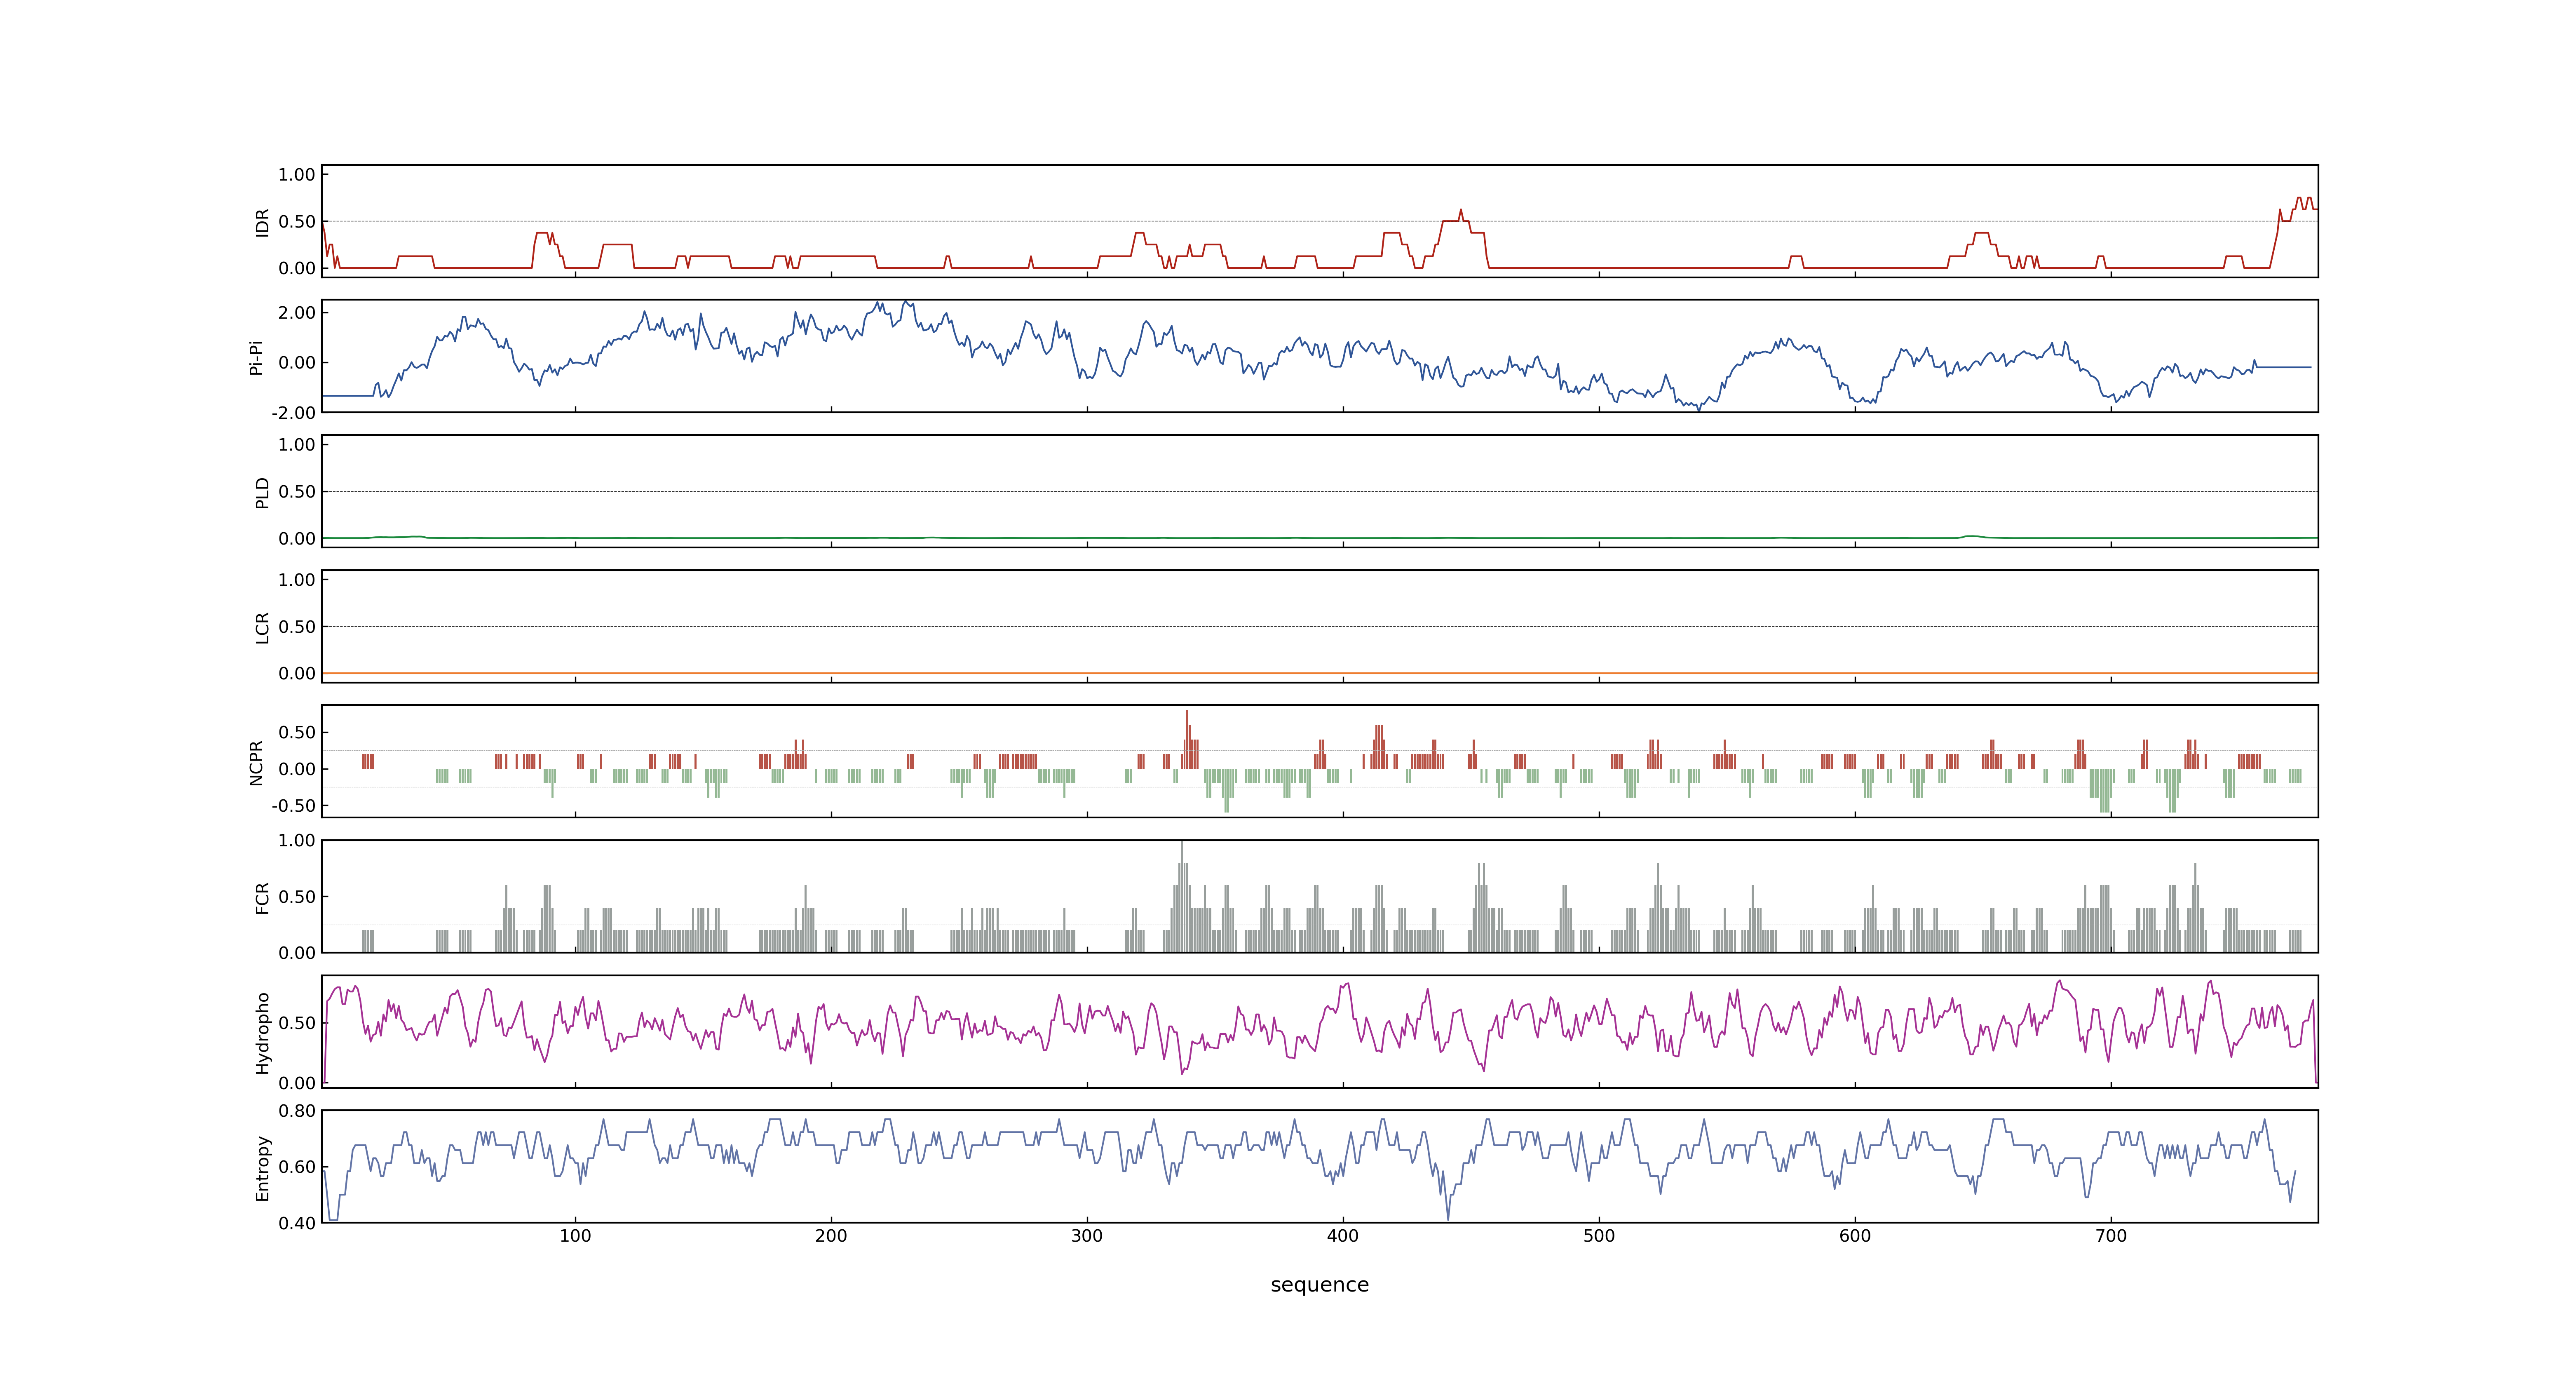The image size is (2576, 1374).
Task: Click the x-axis tick label 200
Action: 831,1236
